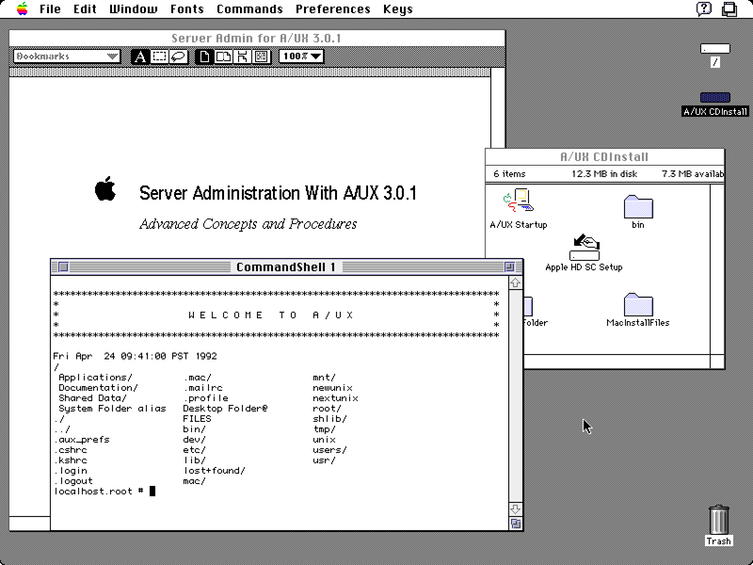The image size is (753, 565).
Task: Click "lost+found/" in the shell listing
Action: (215, 471)
